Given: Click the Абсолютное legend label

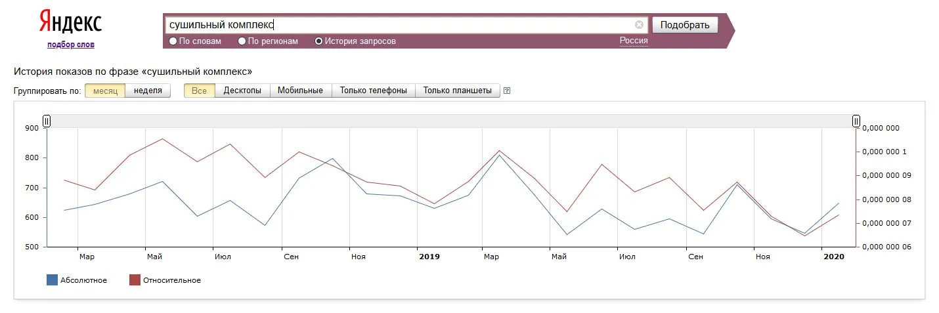Looking at the screenshot, I should [83, 280].
